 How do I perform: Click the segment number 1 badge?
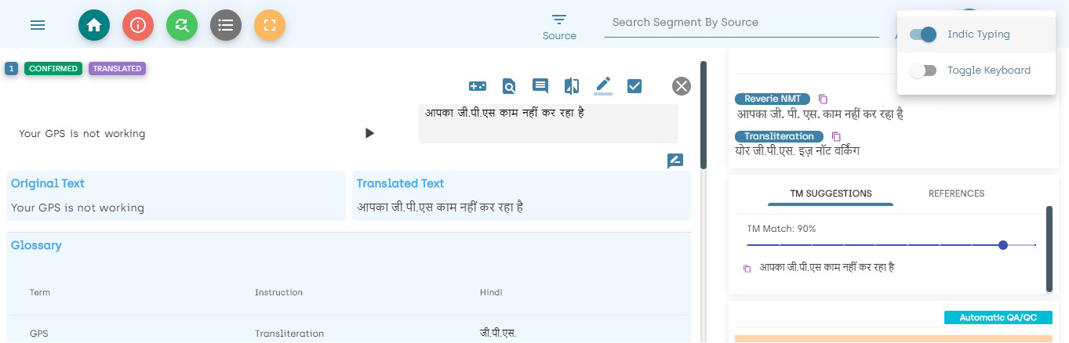click(x=11, y=69)
